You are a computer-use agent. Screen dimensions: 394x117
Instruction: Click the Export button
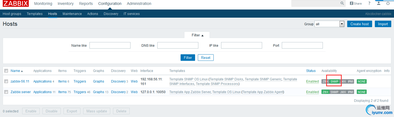[72, 111]
